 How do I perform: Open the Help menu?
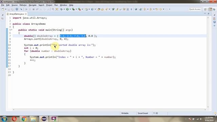coord(71,5)
